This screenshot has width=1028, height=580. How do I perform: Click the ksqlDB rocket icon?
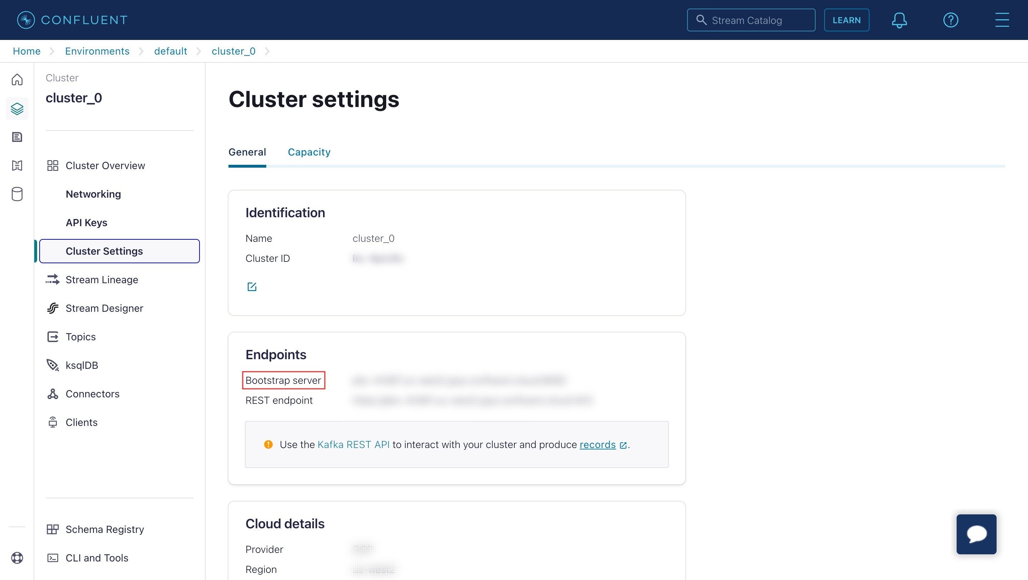pyautogui.click(x=53, y=365)
